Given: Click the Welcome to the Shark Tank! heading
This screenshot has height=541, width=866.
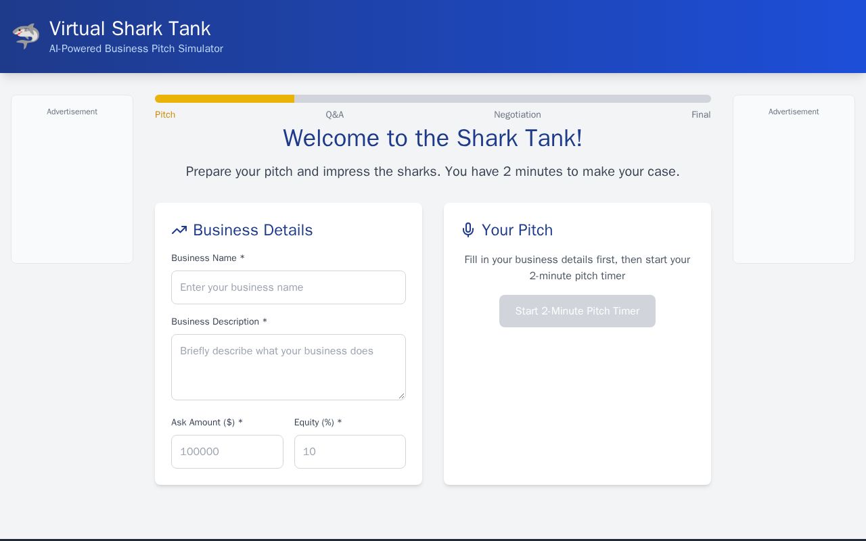Looking at the screenshot, I should click(433, 138).
